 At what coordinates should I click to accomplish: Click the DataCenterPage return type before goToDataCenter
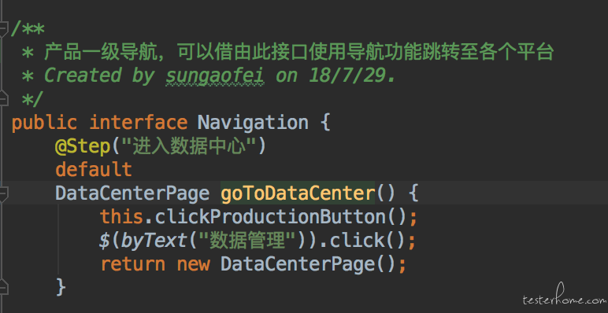(132, 193)
